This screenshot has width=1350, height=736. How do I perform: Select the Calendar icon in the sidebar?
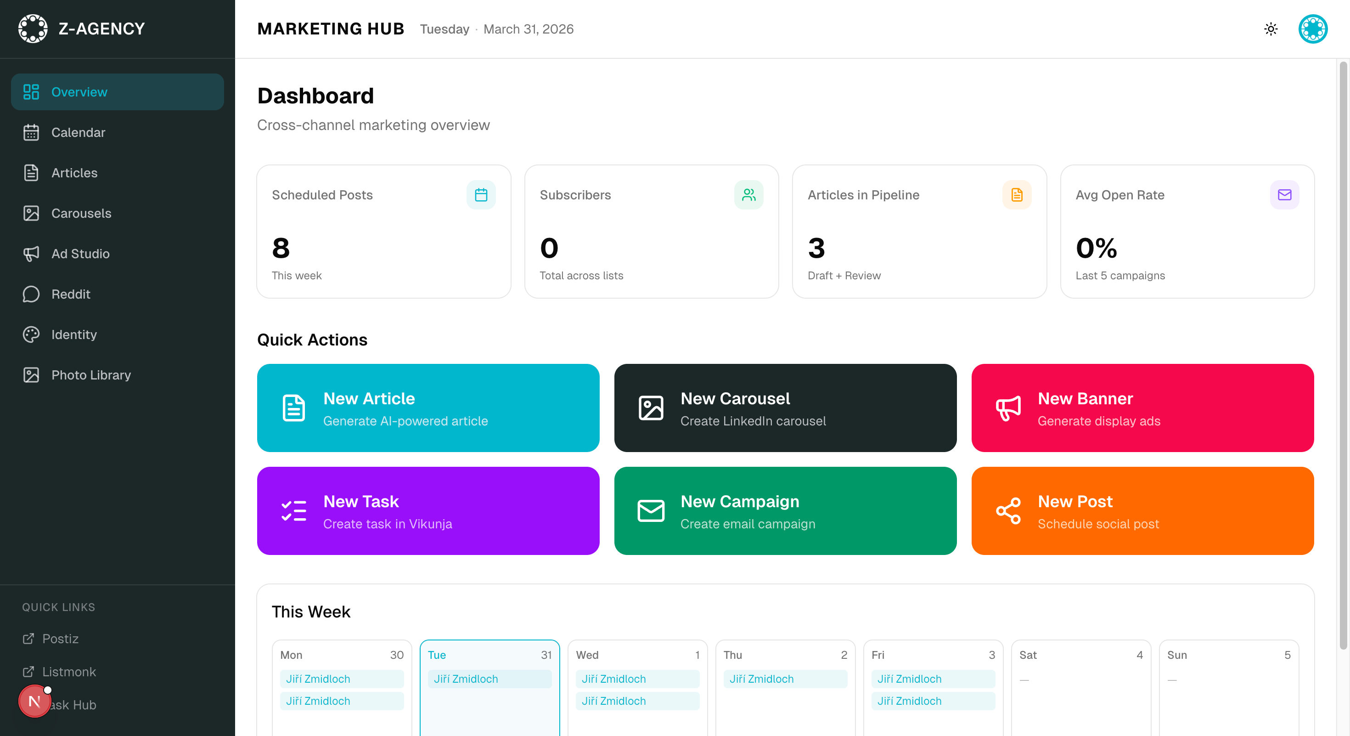click(31, 132)
